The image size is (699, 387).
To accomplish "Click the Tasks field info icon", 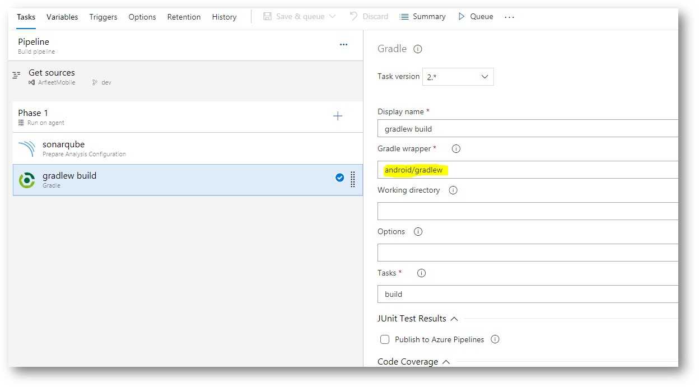I will point(422,273).
